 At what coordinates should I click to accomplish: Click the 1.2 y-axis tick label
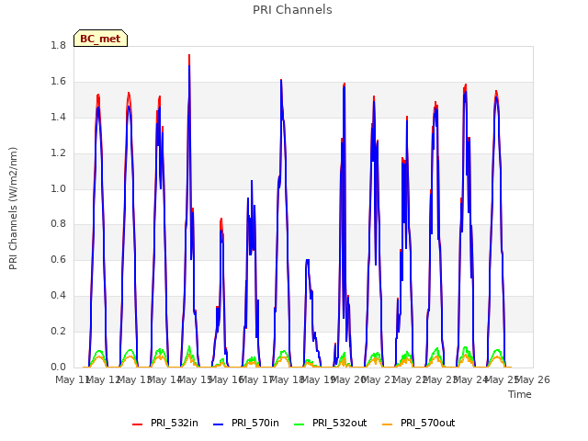58,153
